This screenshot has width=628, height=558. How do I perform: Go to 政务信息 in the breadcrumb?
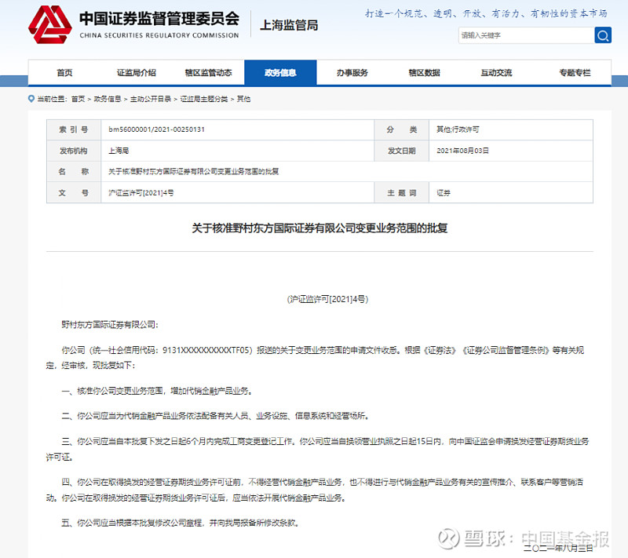(108, 99)
